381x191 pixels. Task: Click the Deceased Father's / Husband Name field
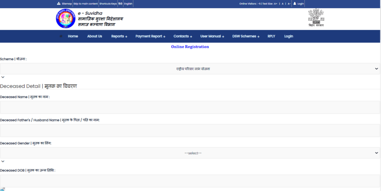[190, 130]
